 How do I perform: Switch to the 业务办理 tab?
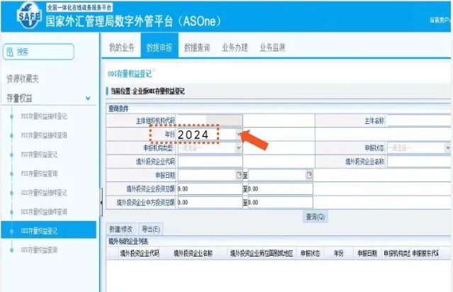tap(235, 47)
